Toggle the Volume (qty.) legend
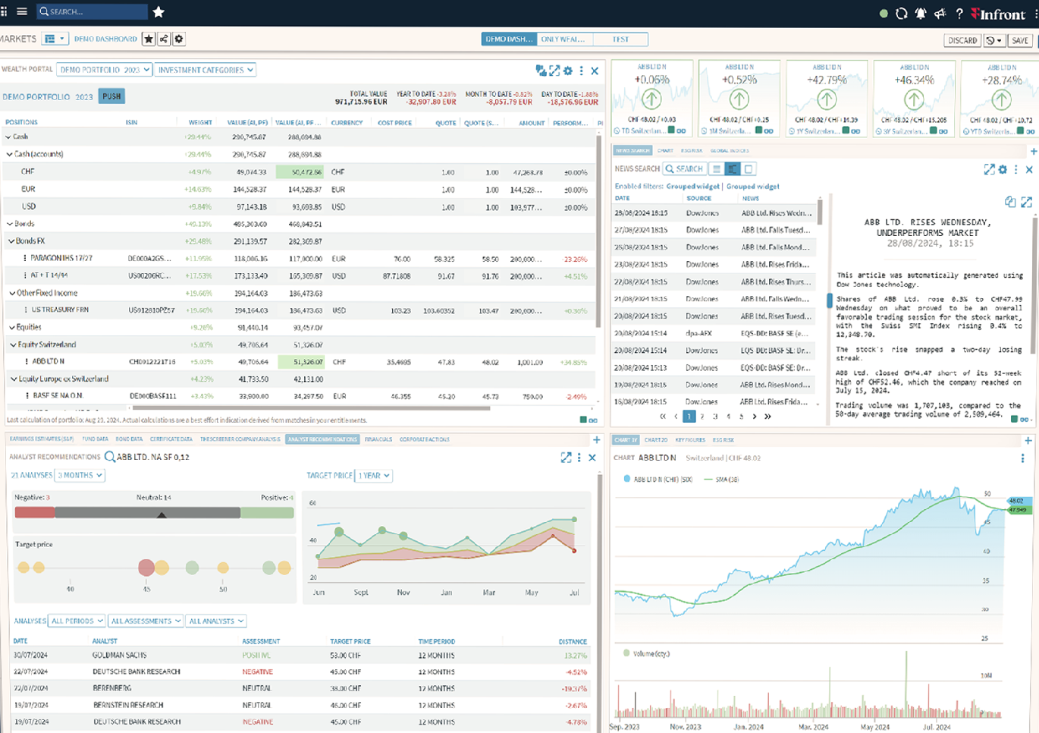Screen dimensions: 1039x733 click(646, 653)
